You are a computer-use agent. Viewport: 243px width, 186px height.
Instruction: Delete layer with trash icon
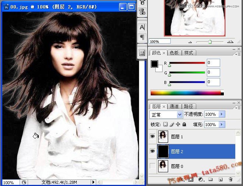tap(230, 179)
